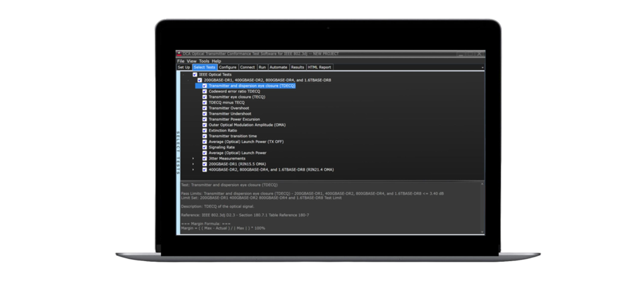
Task: Uncheck the Signaling Rate test
Action: click(205, 147)
